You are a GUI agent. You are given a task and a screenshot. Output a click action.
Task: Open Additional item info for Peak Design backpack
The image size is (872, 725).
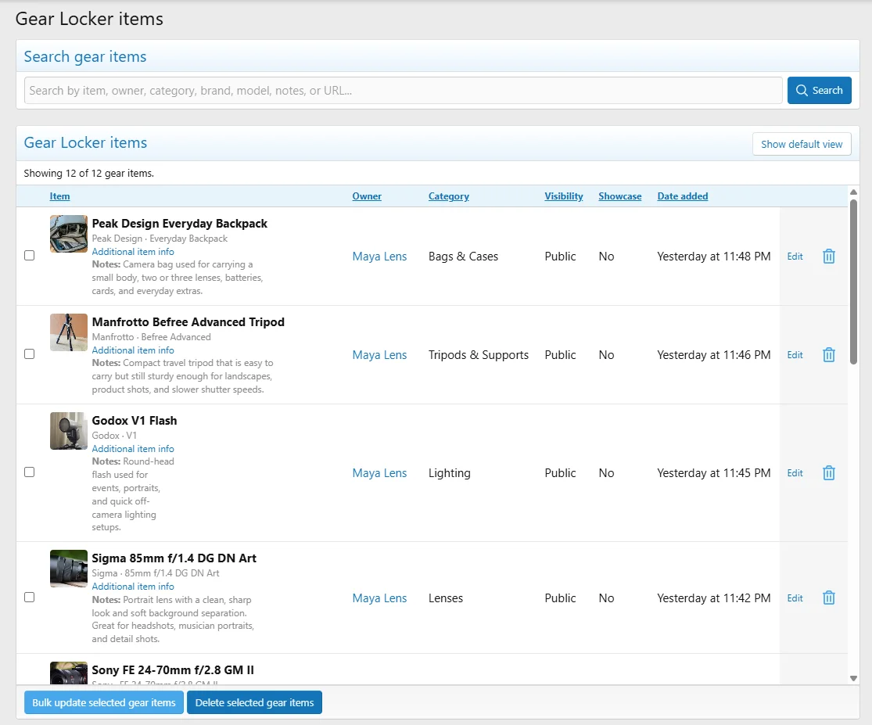[x=133, y=252]
